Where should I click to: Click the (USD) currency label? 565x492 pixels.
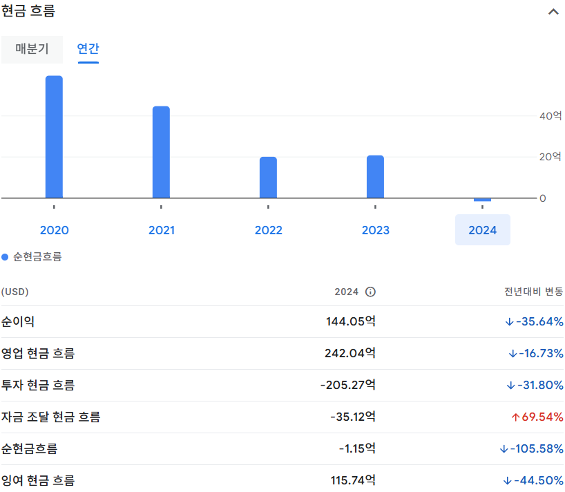[x=15, y=292]
